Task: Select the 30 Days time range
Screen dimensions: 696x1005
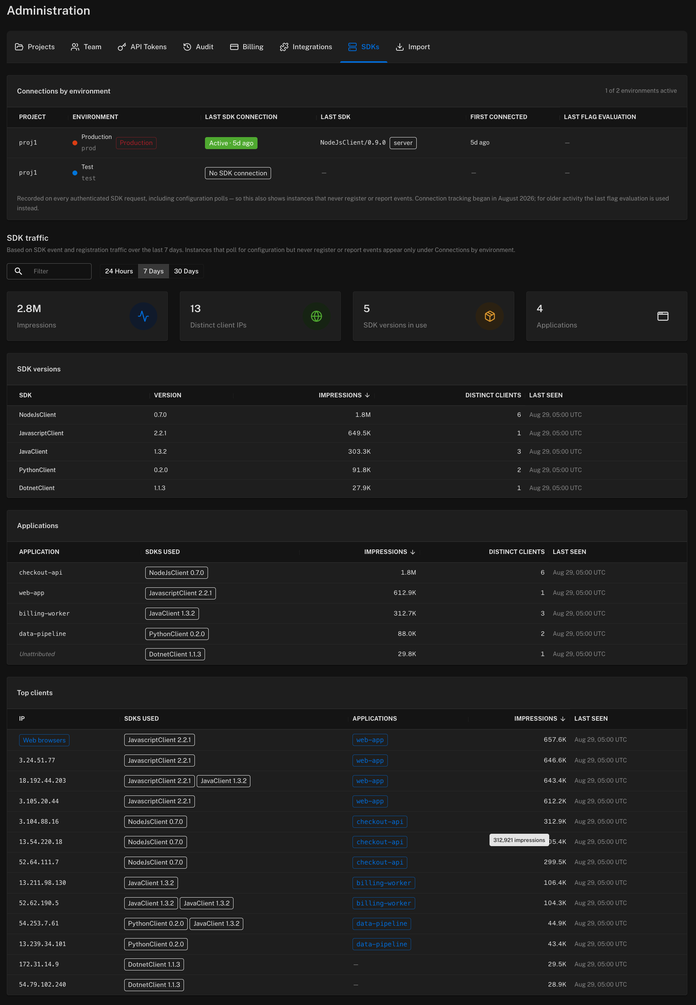Action: tap(186, 271)
